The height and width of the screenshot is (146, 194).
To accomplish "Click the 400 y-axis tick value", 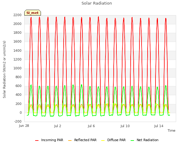I will click(x=18, y=95).
